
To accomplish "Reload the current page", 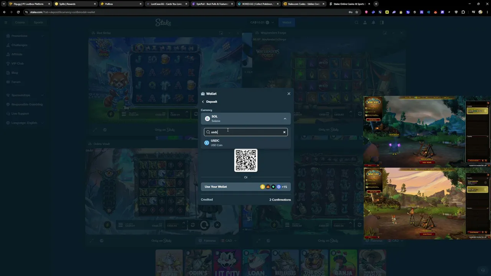I will pyautogui.click(x=18, y=12).
